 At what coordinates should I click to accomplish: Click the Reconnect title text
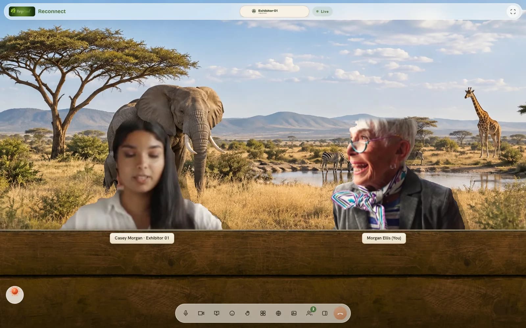click(52, 11)
